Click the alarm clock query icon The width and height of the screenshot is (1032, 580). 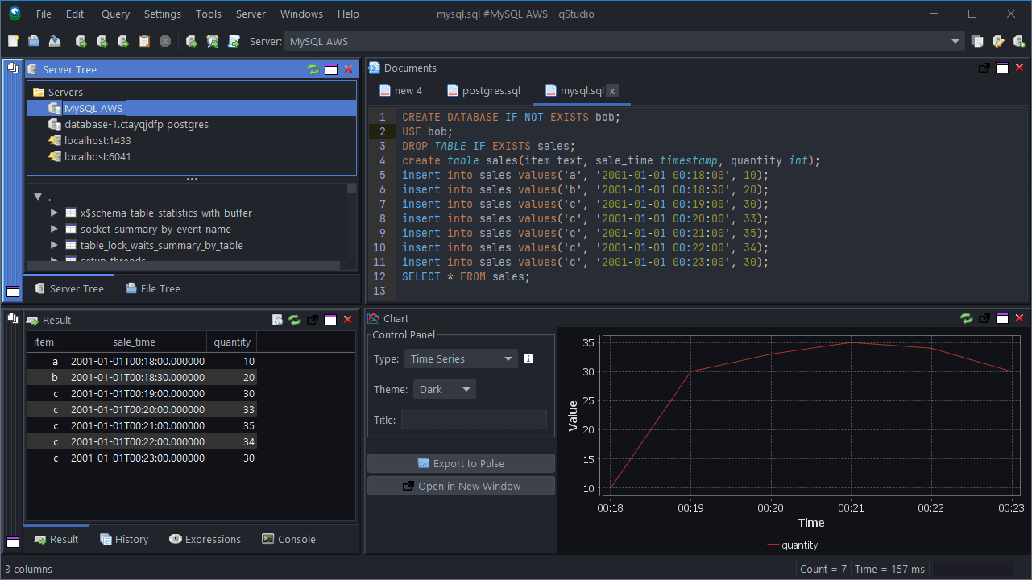tap(213, 41)
